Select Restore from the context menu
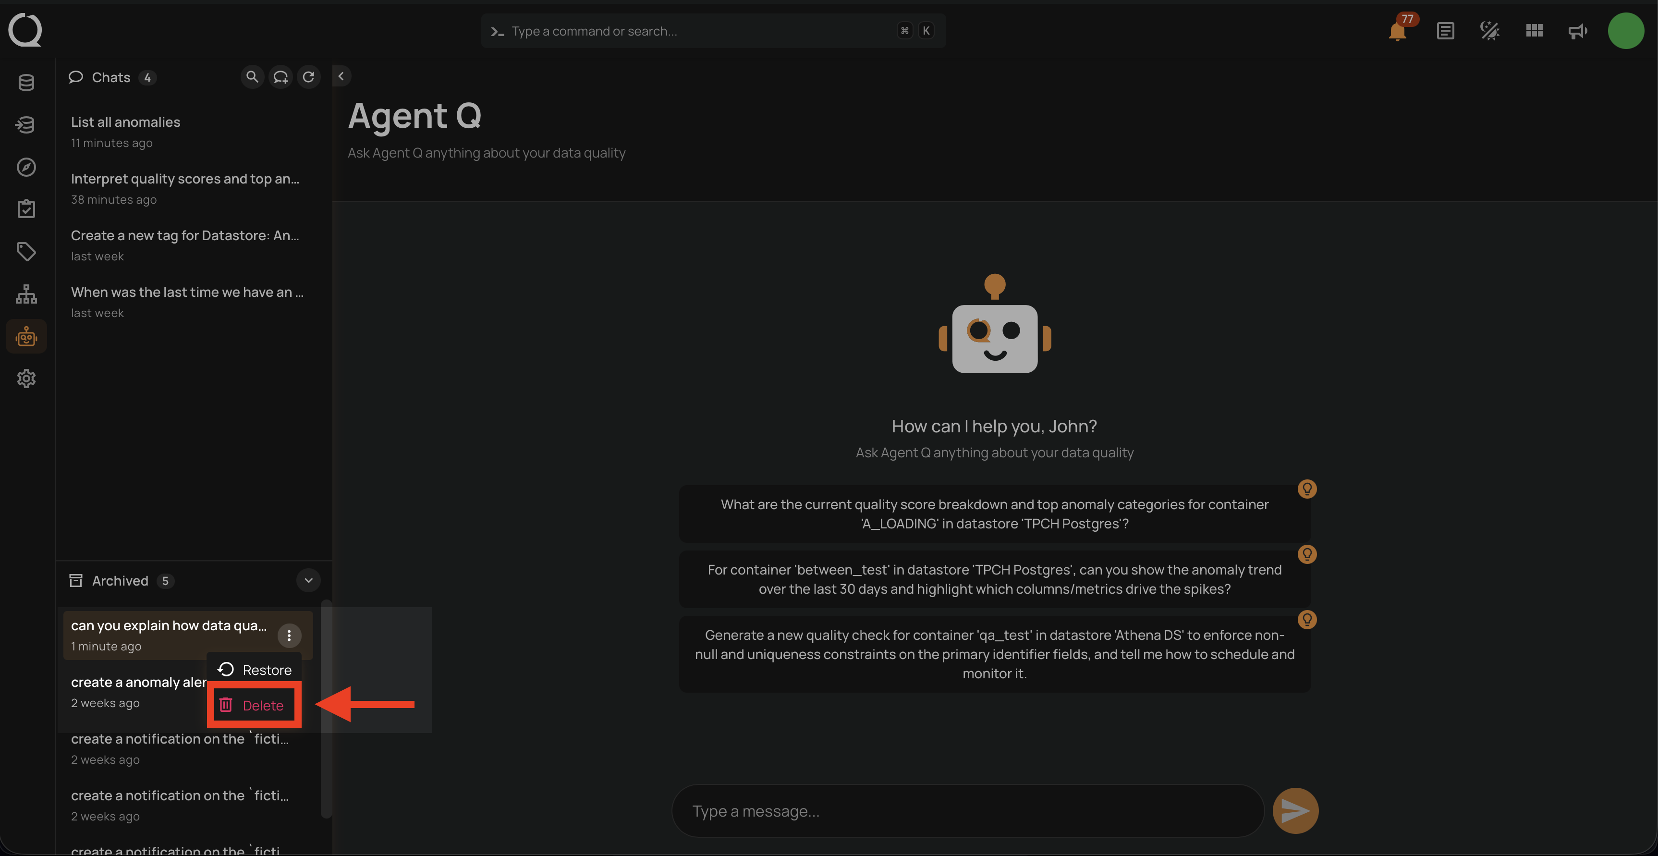 click(256, 670)
